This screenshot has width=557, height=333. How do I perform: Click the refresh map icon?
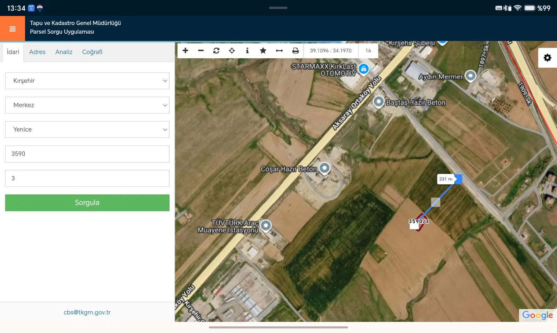[216, 51]
